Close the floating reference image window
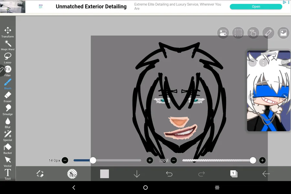 pyautogui.click(x=285, y=62)
